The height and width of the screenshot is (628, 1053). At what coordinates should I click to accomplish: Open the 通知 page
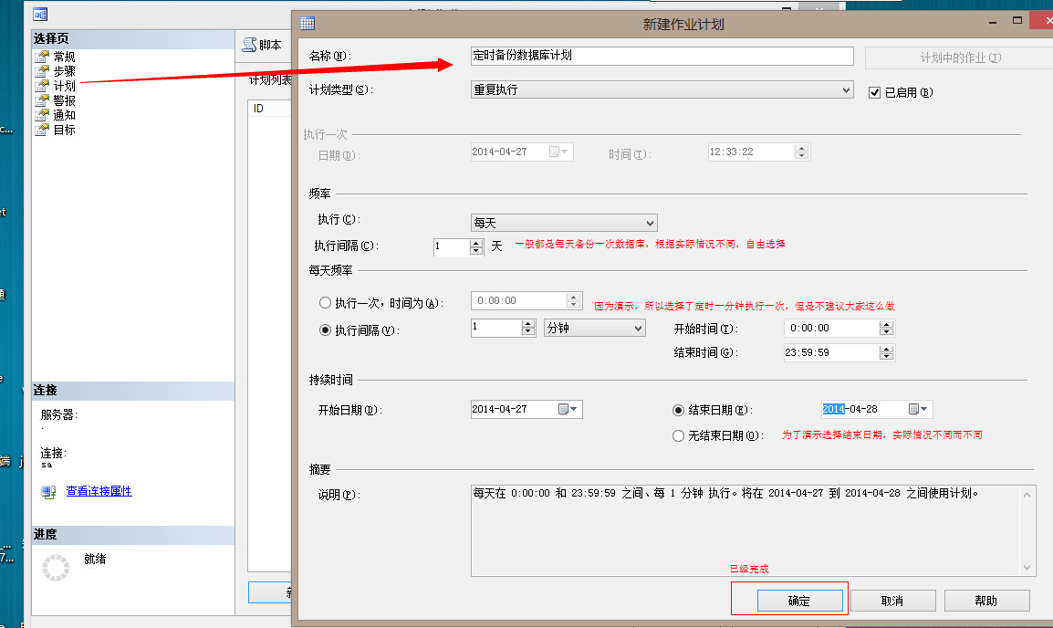pos(65,116)
